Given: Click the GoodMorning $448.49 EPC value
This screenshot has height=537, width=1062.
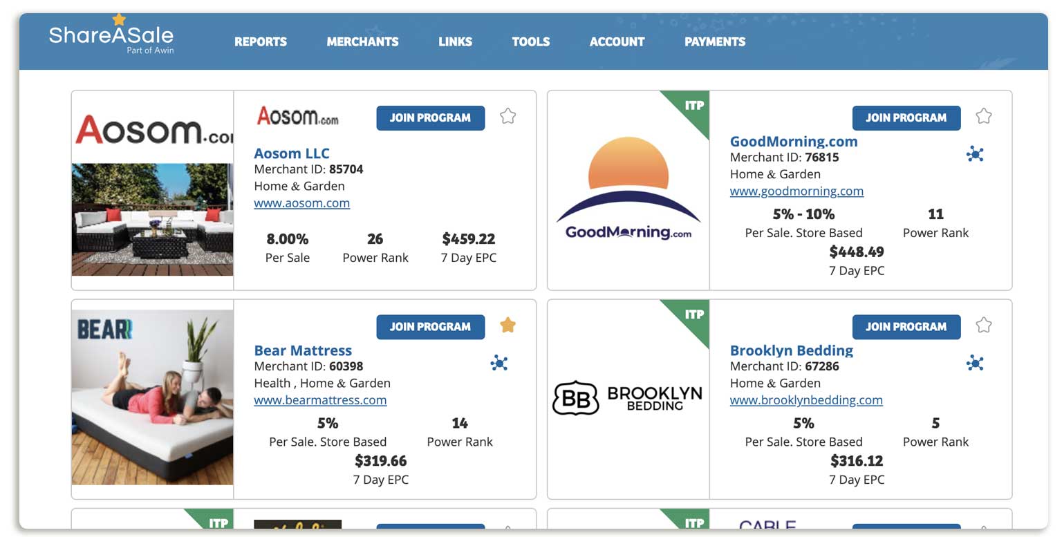Looking at the screenshot, I should pyautogui.click(x=857, y=252).
